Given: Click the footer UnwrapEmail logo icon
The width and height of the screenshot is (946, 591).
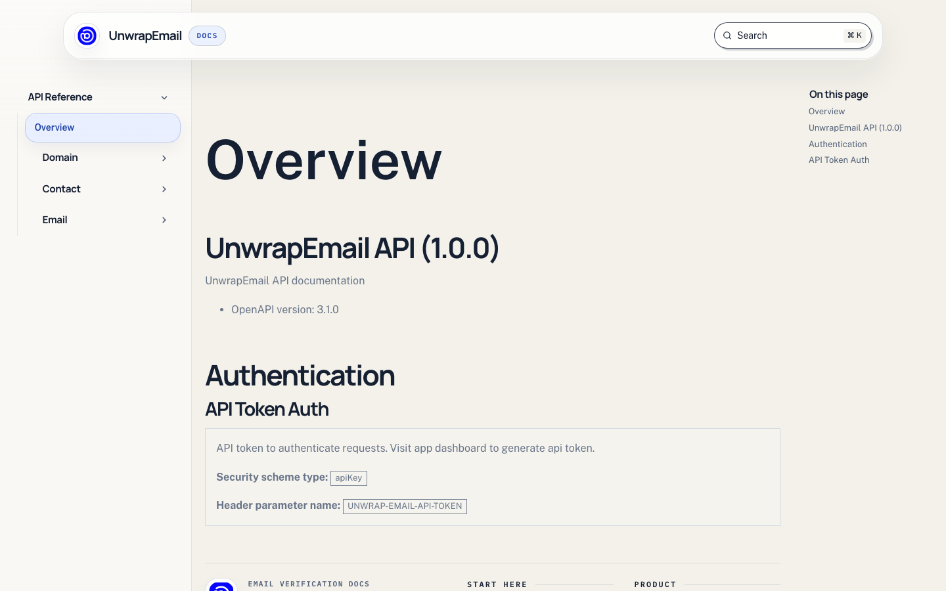Looking at the screenshot, I should tap(221, 584).
